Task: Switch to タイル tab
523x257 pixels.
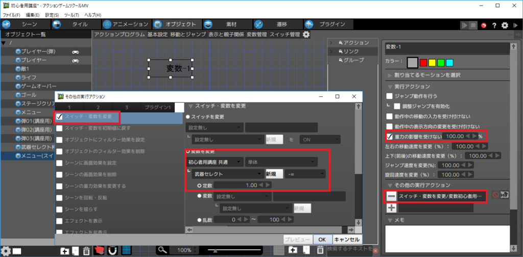Action: [76, 24]
